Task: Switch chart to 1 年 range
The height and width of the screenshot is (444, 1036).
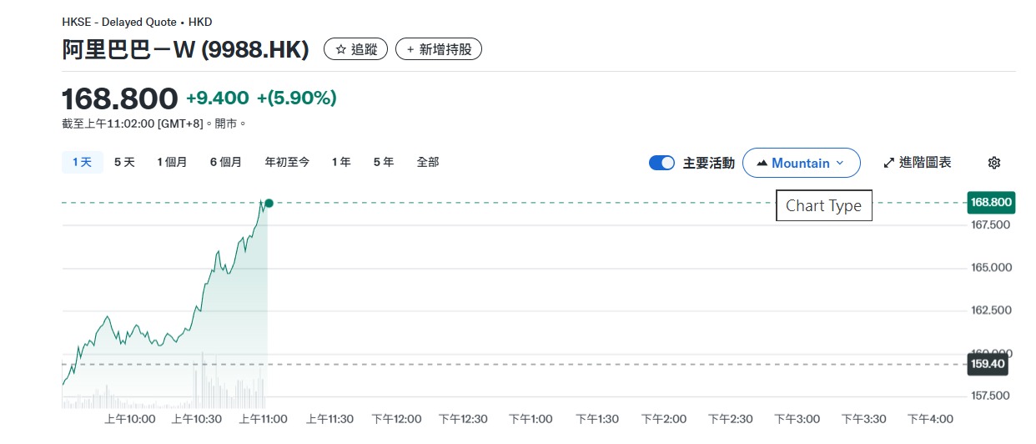Action: click(341, 162)
